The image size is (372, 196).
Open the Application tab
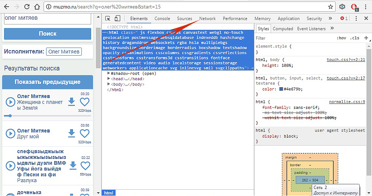tap(289, 19)
